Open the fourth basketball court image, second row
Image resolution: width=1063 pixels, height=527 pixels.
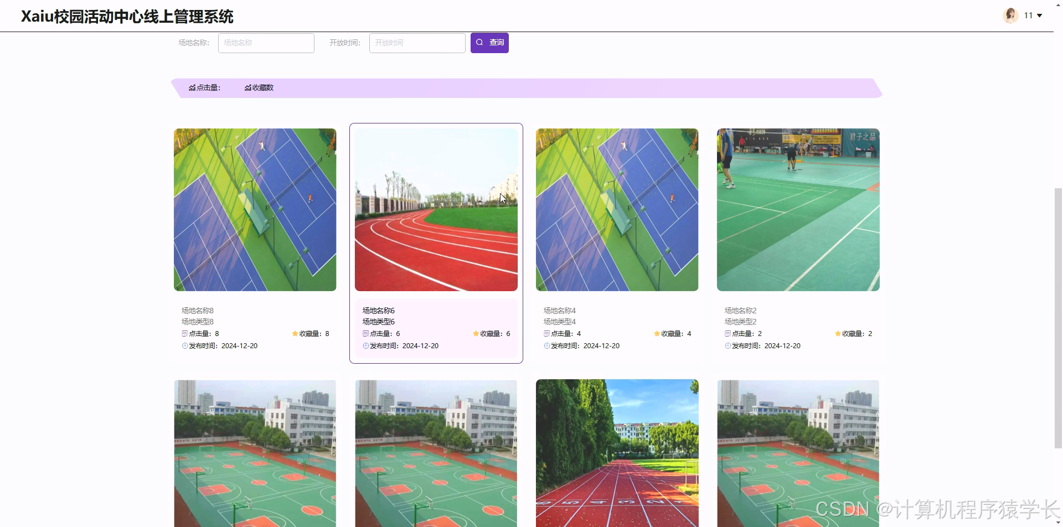[x=798, y=453]
